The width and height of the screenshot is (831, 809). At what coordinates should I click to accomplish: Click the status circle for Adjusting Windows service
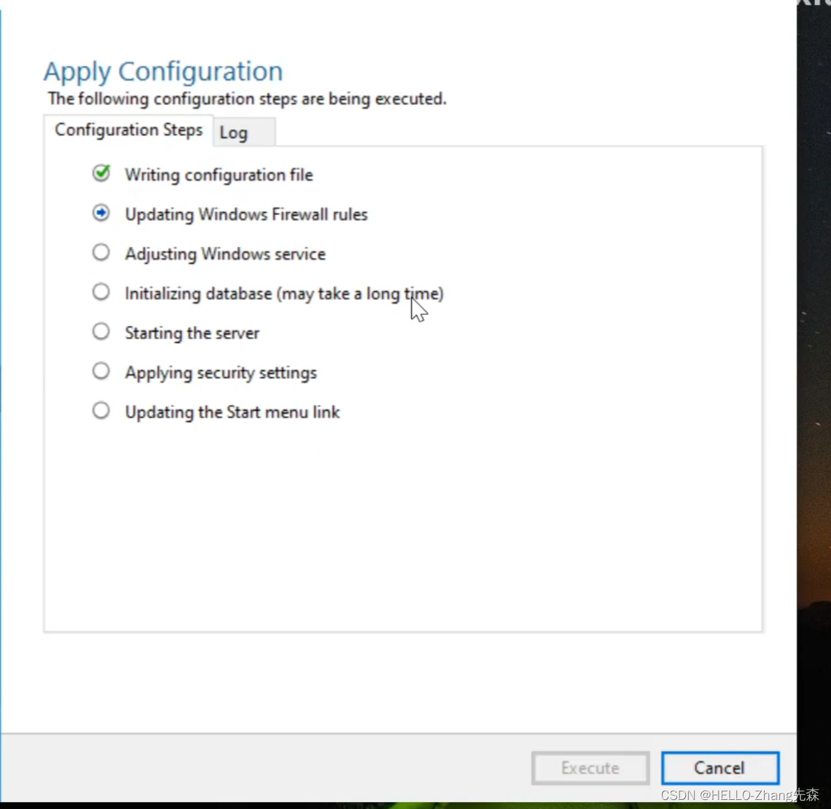(101, 253)
